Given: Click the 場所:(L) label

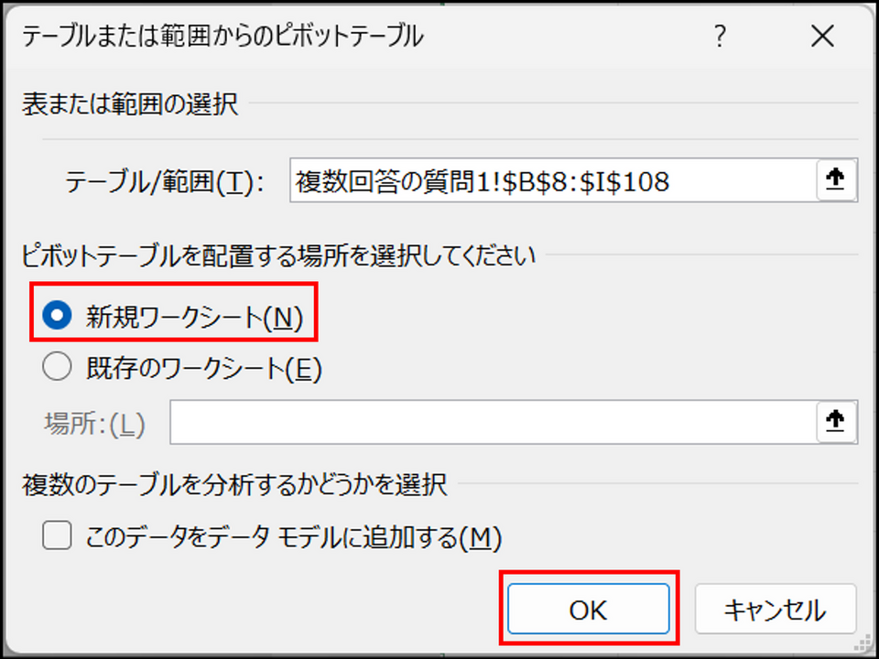Looking at the screenshot, I should point(94,424).
